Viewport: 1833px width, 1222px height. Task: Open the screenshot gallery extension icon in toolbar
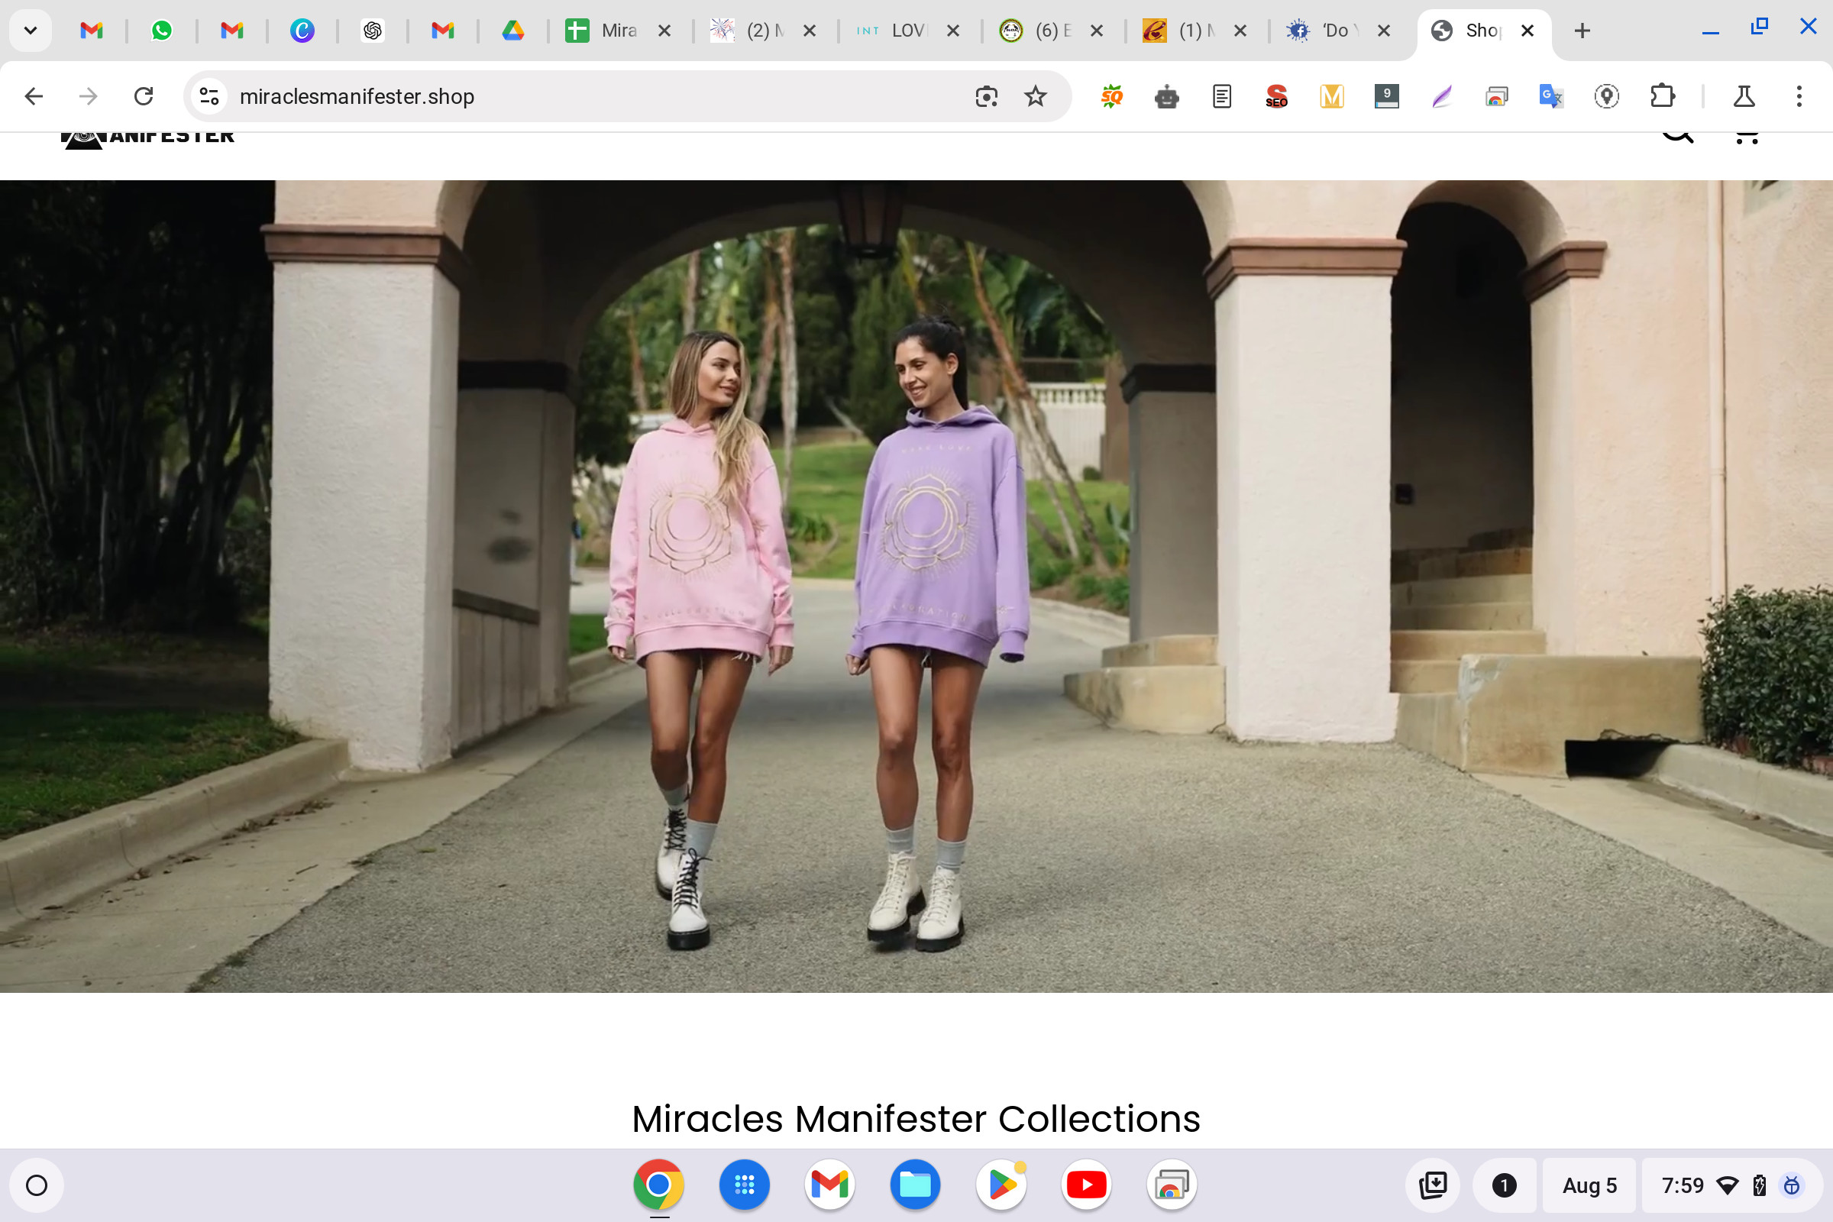pyautogui.click(x=1496, y=97)
